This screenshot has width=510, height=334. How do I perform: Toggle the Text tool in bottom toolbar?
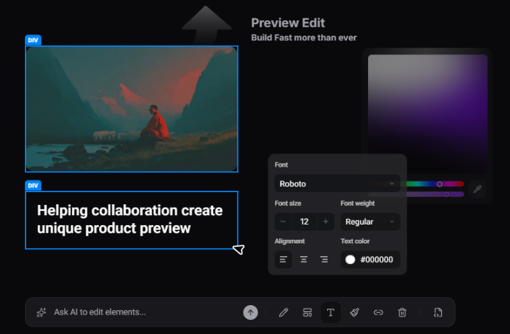point(331,312)
